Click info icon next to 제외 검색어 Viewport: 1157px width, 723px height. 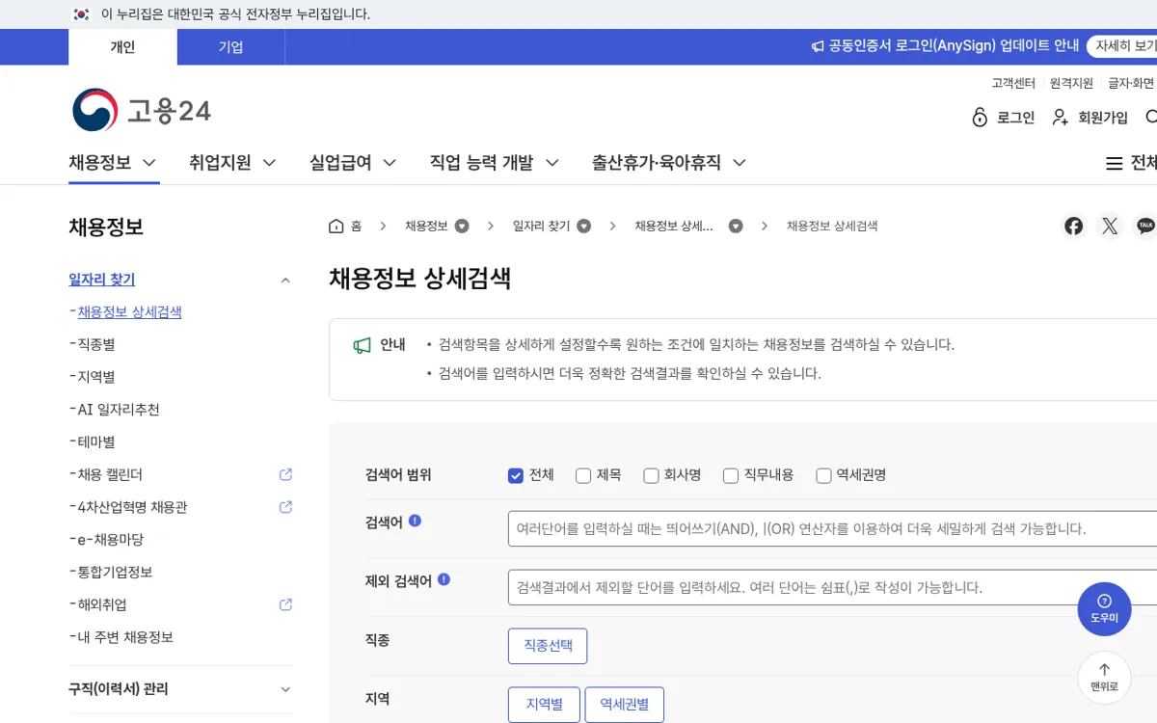tap(444, 579)
